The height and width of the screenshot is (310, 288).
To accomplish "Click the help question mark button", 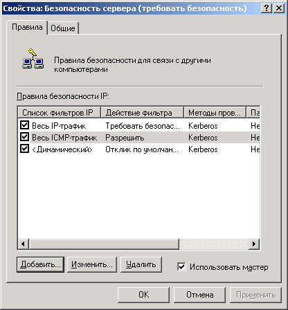I will tap(266, 8).
